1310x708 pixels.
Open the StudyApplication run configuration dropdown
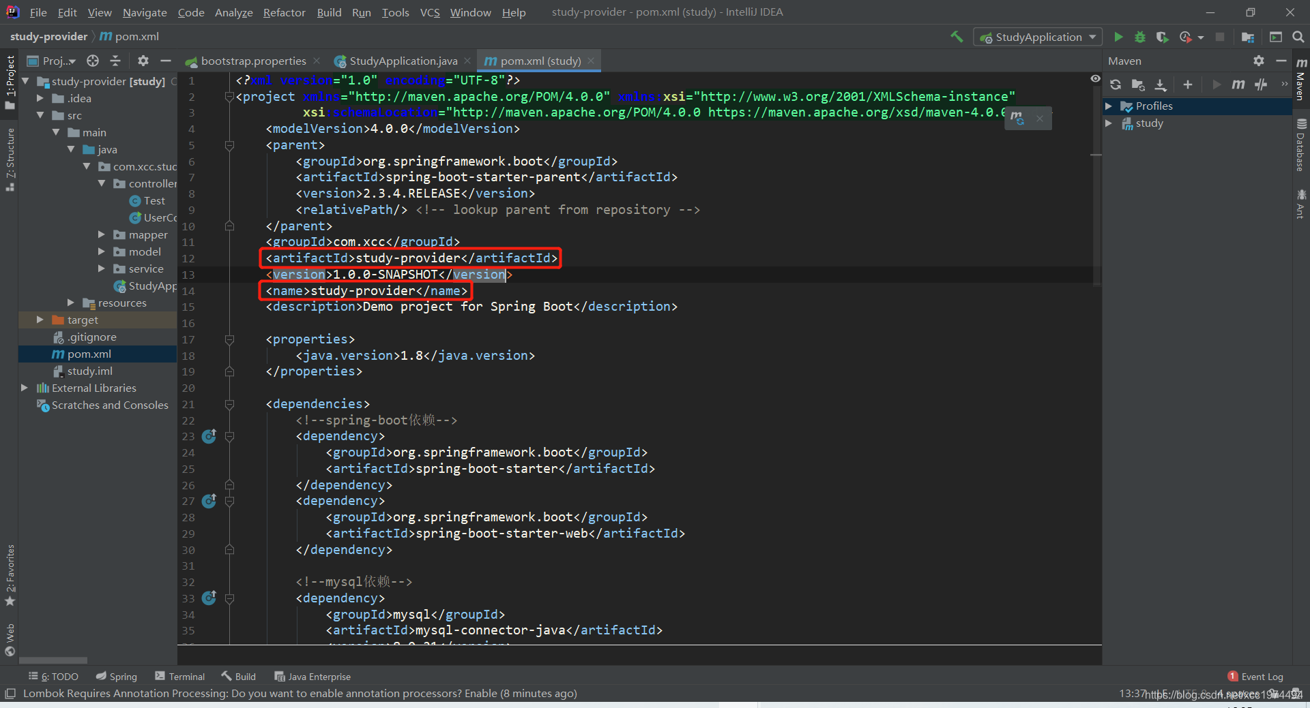pyautogui.click(x=1038, y=37)
